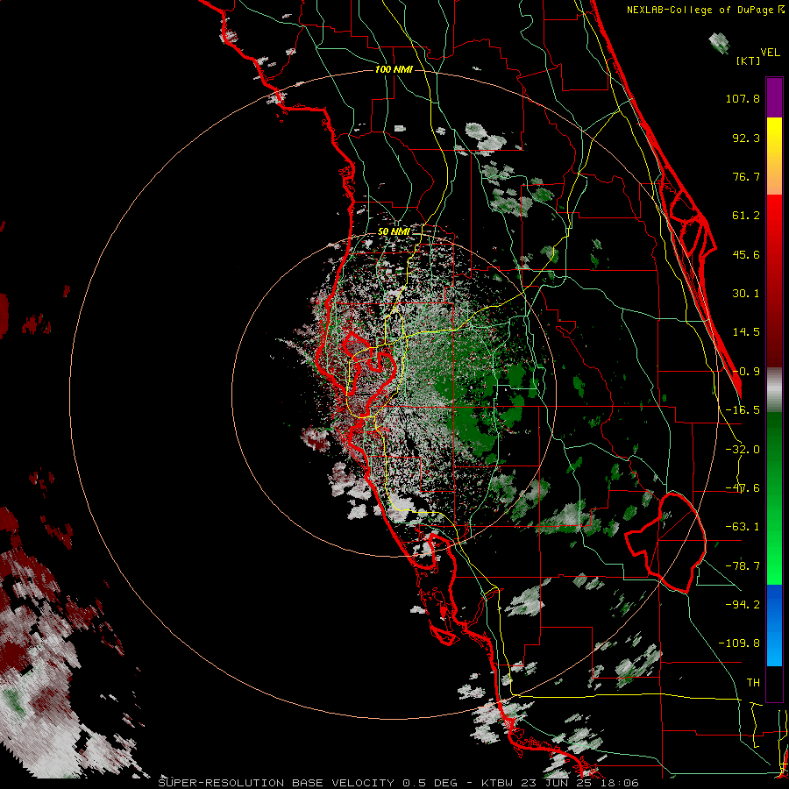Click the 100 NMI range ring label

(394, 69)
